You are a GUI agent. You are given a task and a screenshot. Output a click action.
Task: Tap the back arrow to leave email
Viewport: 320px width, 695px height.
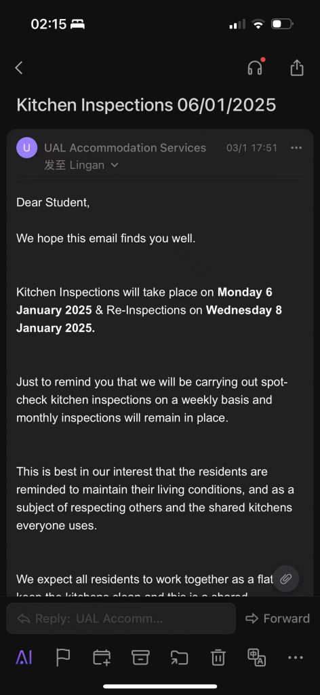pos(18,68)
